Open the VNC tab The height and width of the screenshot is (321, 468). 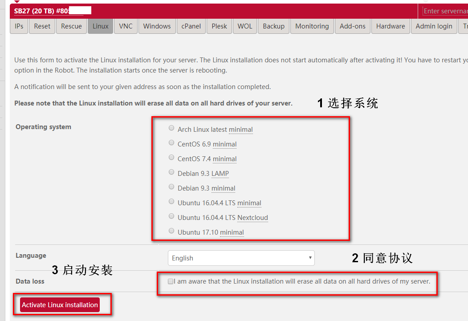point(126,26)
